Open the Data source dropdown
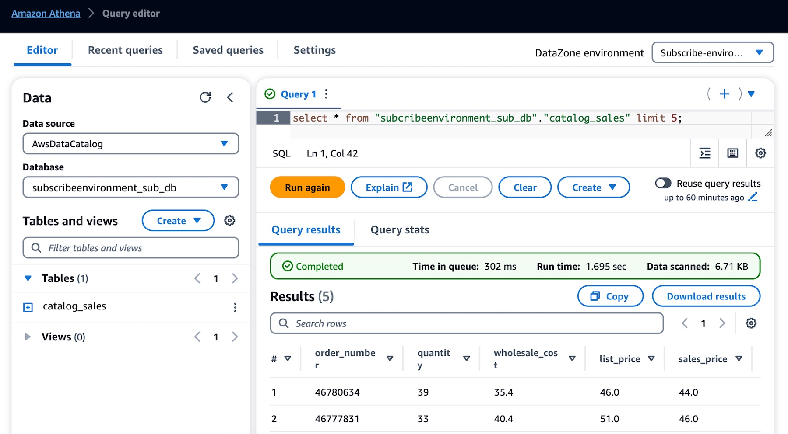 pyautogui.click(x=131, y=143)
